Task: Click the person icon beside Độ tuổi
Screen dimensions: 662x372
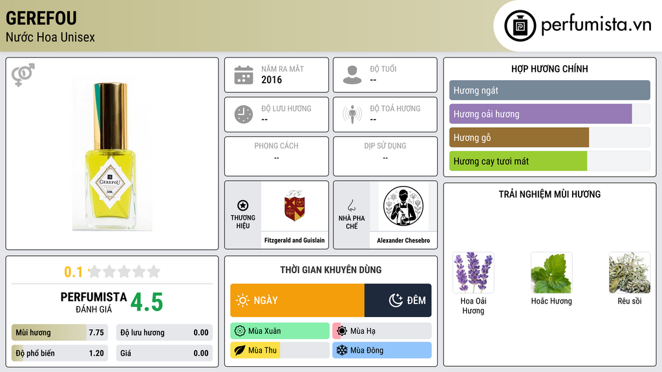Action: pyautogui.click(x=352, y=75)
